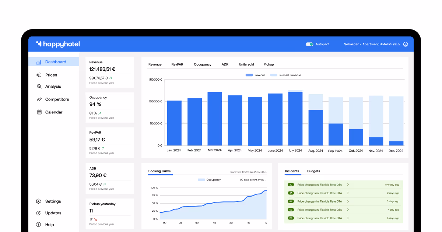Click the green 29 incident badge

tap(291, 218)
